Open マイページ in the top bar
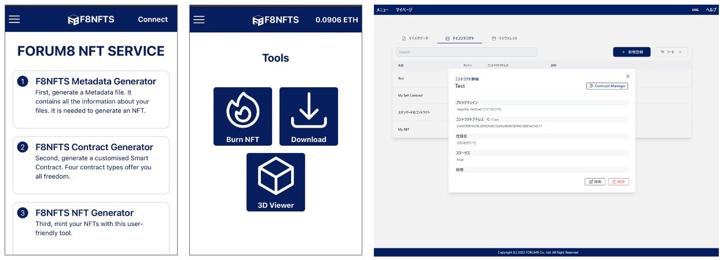This screenshot has width=720, height=260. (x=404, y=10)
